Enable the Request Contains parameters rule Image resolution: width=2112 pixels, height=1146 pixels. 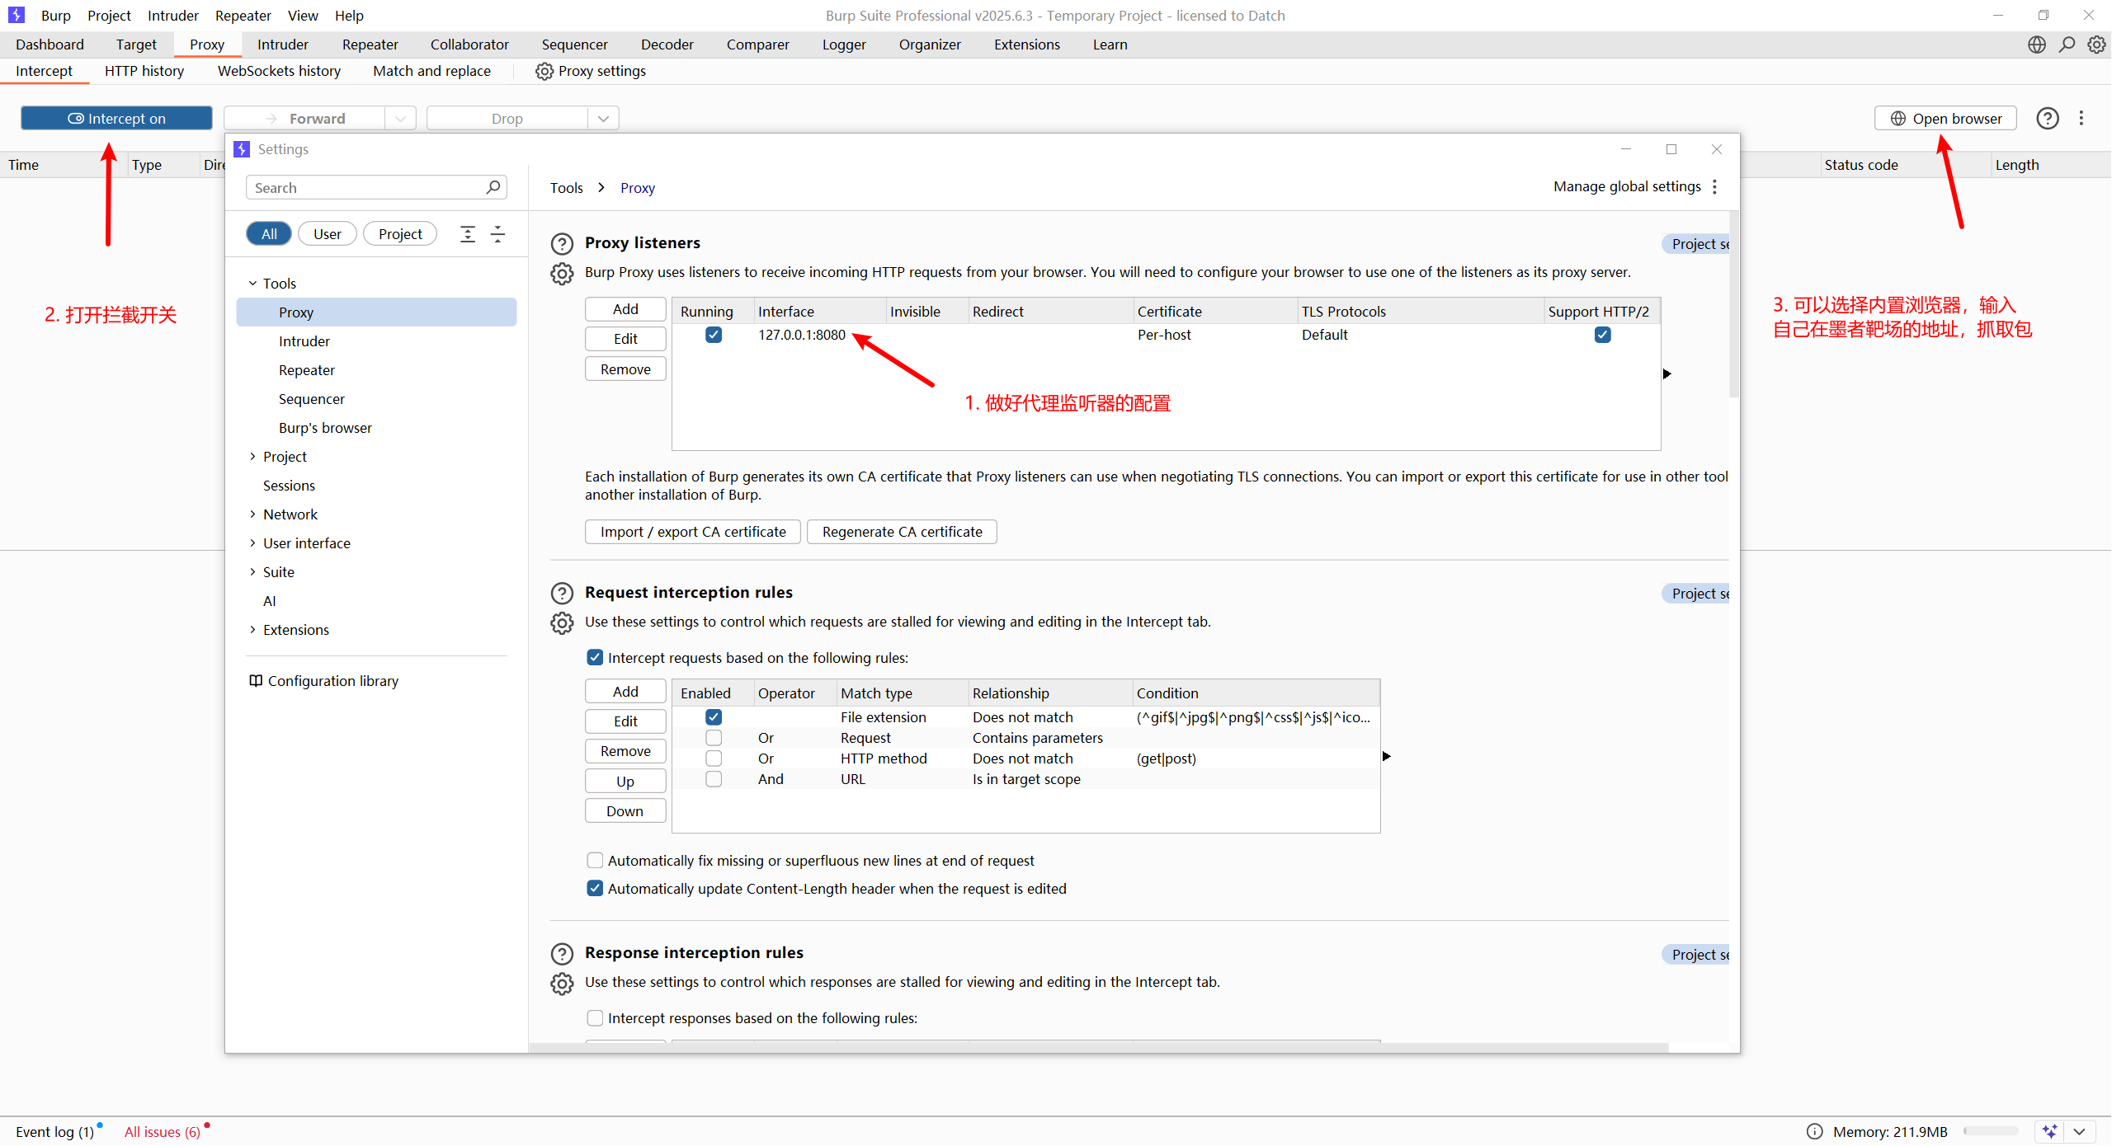pyautogui.click(x=714, y=738)
